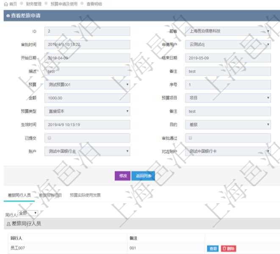Image resolution: width=280 pixels, height=254 pixels.
Task: Open the 同行人 filter dropdown set to 全部
Action: coord(28,213)
